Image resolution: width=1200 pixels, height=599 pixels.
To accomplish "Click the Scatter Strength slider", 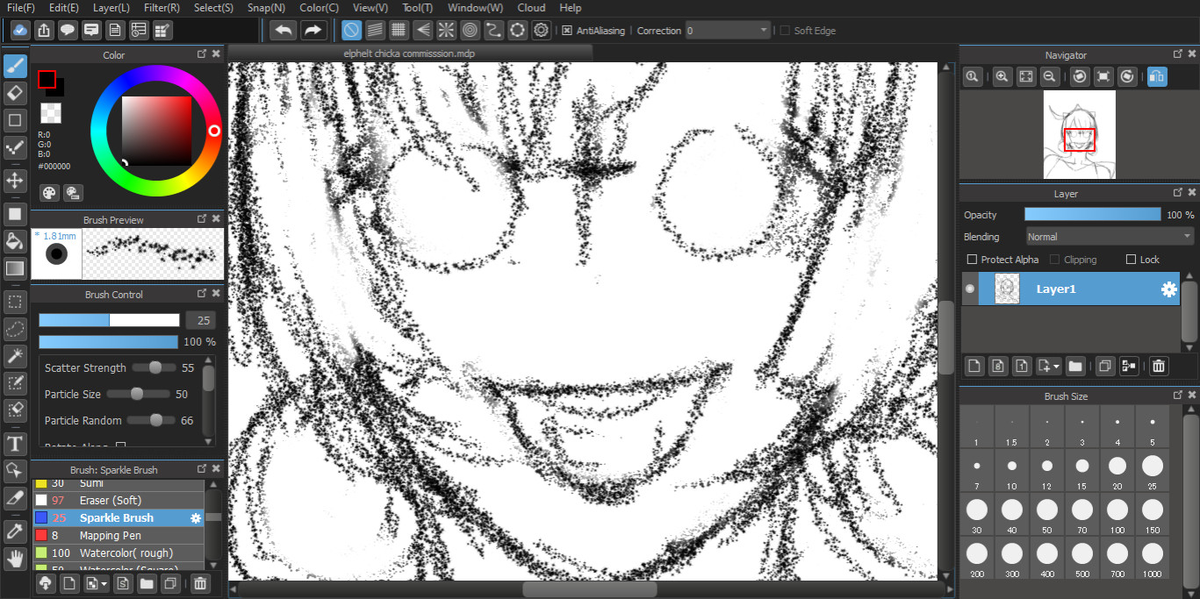I will [x=154, y=367].
